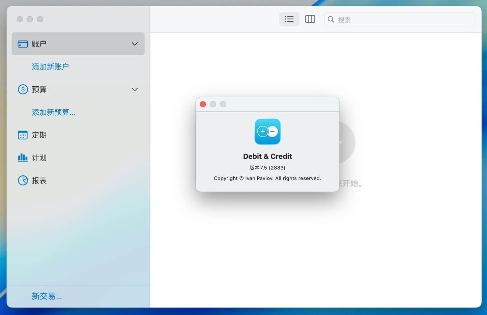Image resolution: width=487 pixels, height=315 pixels.
Task: Click the Debit & Credit app icon
Action: [267, 132]
